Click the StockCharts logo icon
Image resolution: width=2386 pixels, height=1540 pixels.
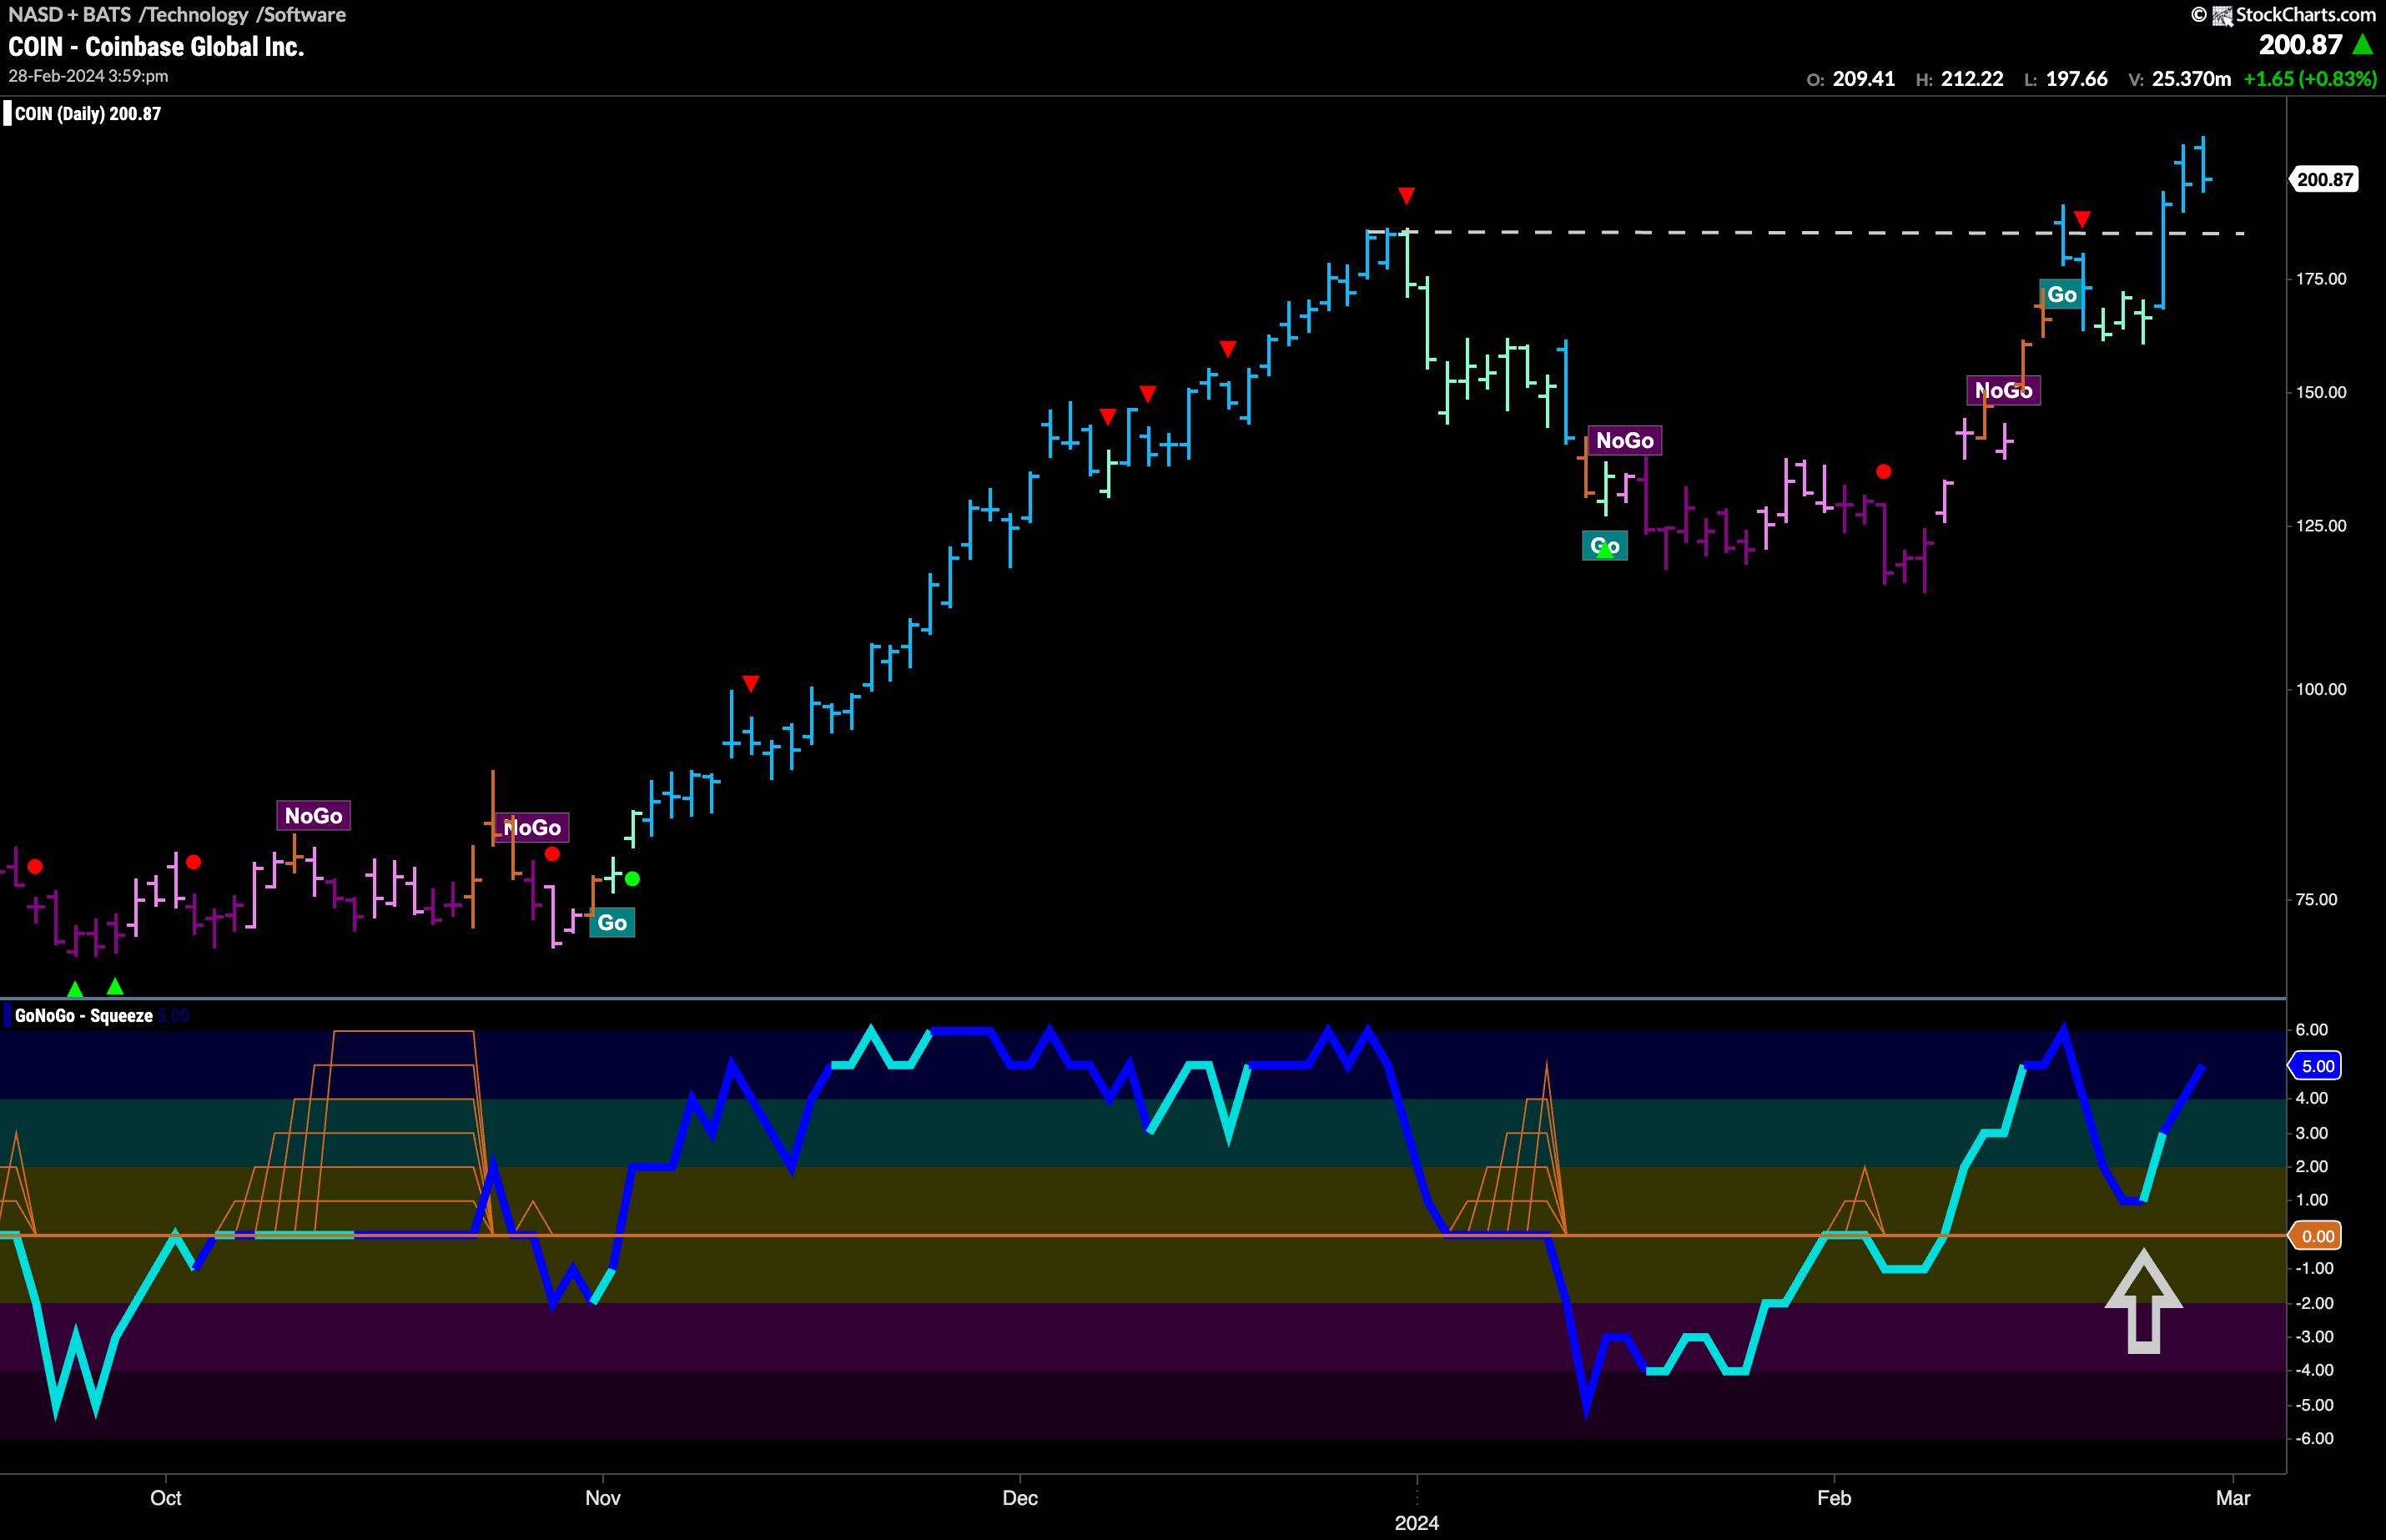pyautogui.click(x=2222, y=15)
